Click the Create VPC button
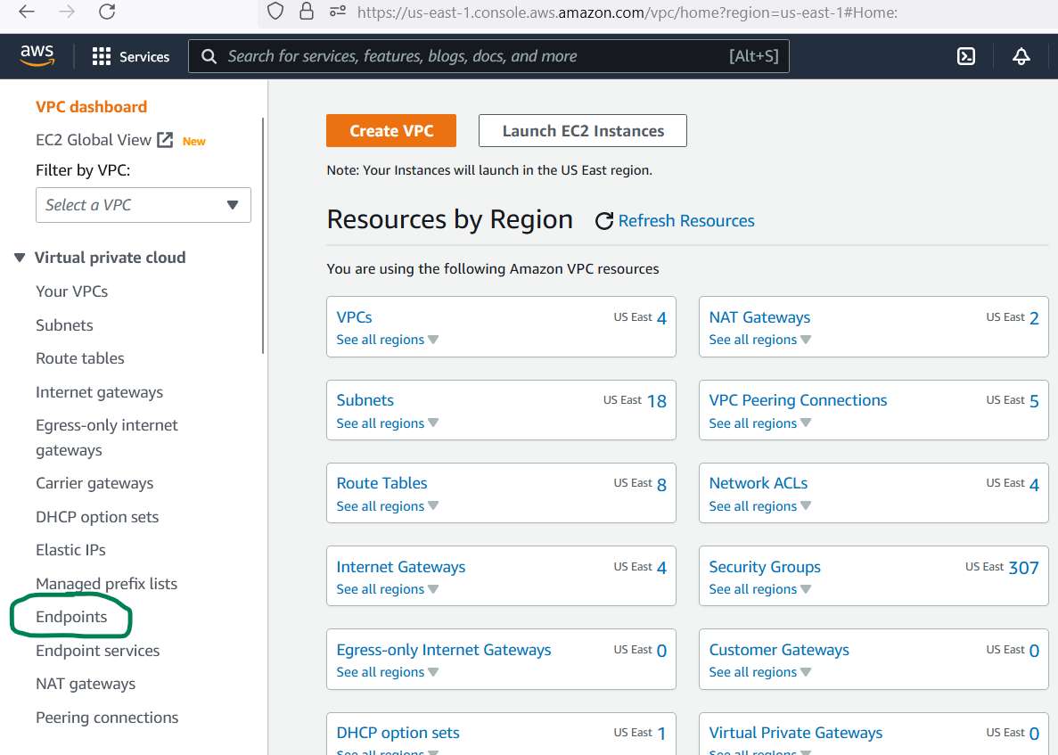The height and width of the screenshot is (755, 1058). (x=390, y=131)
